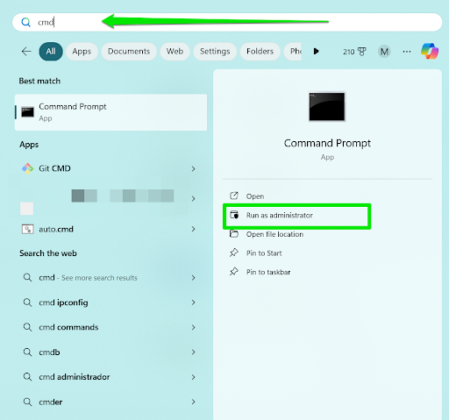Click the magnifier icon beside cmd administrador
Image resolution: width=449 pixels, height=420 pixels.
tap(27, 377)
